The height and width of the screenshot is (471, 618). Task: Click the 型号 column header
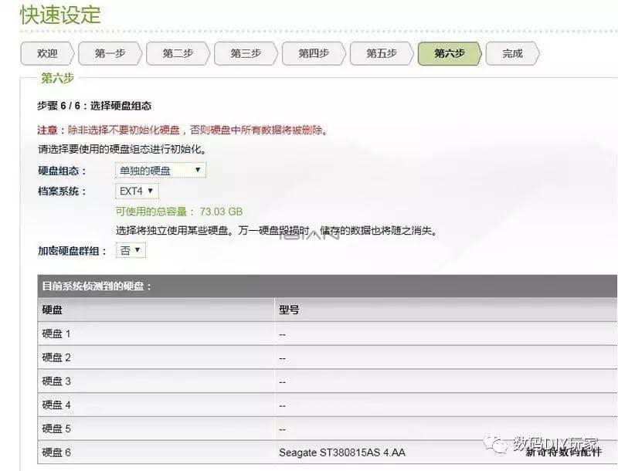click(289, 310)
